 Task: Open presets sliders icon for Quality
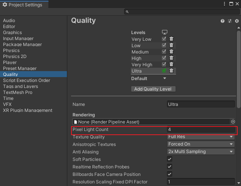coord(230,21)
